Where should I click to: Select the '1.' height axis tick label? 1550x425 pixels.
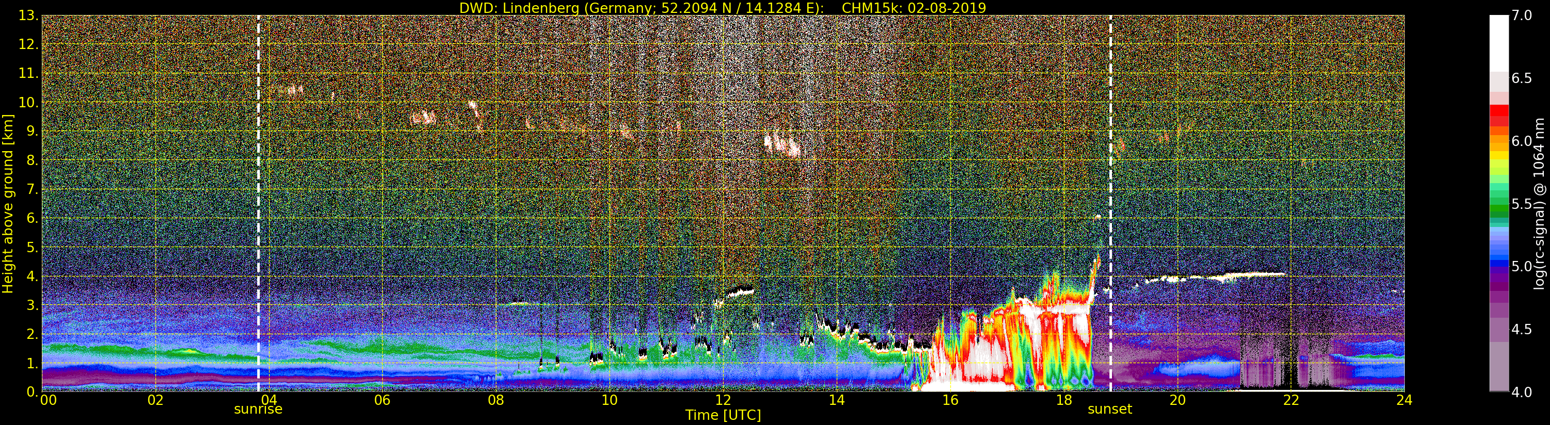pyautogui.click(x=32, y=363)
